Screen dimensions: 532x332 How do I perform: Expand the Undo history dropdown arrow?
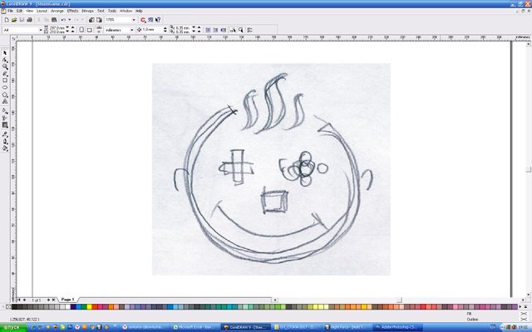point(69,20)
